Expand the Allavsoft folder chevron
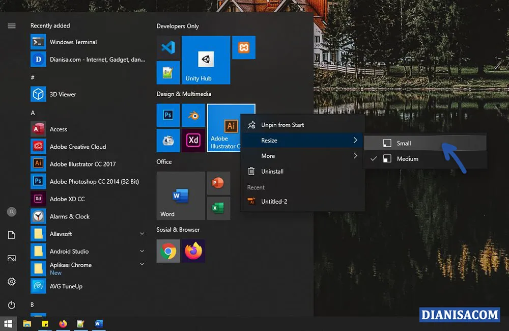Viewport: 509px width, 331px height. [142, 234]
